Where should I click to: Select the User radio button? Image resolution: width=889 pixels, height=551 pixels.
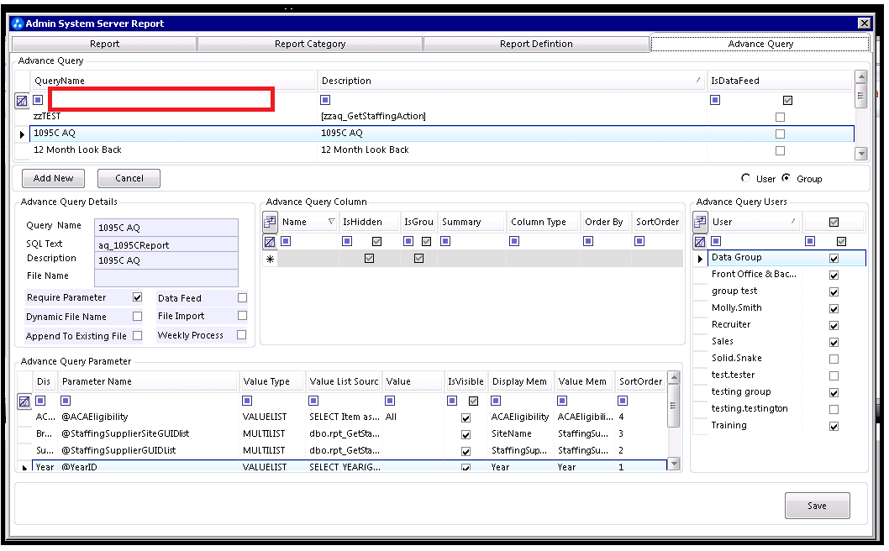745,178
